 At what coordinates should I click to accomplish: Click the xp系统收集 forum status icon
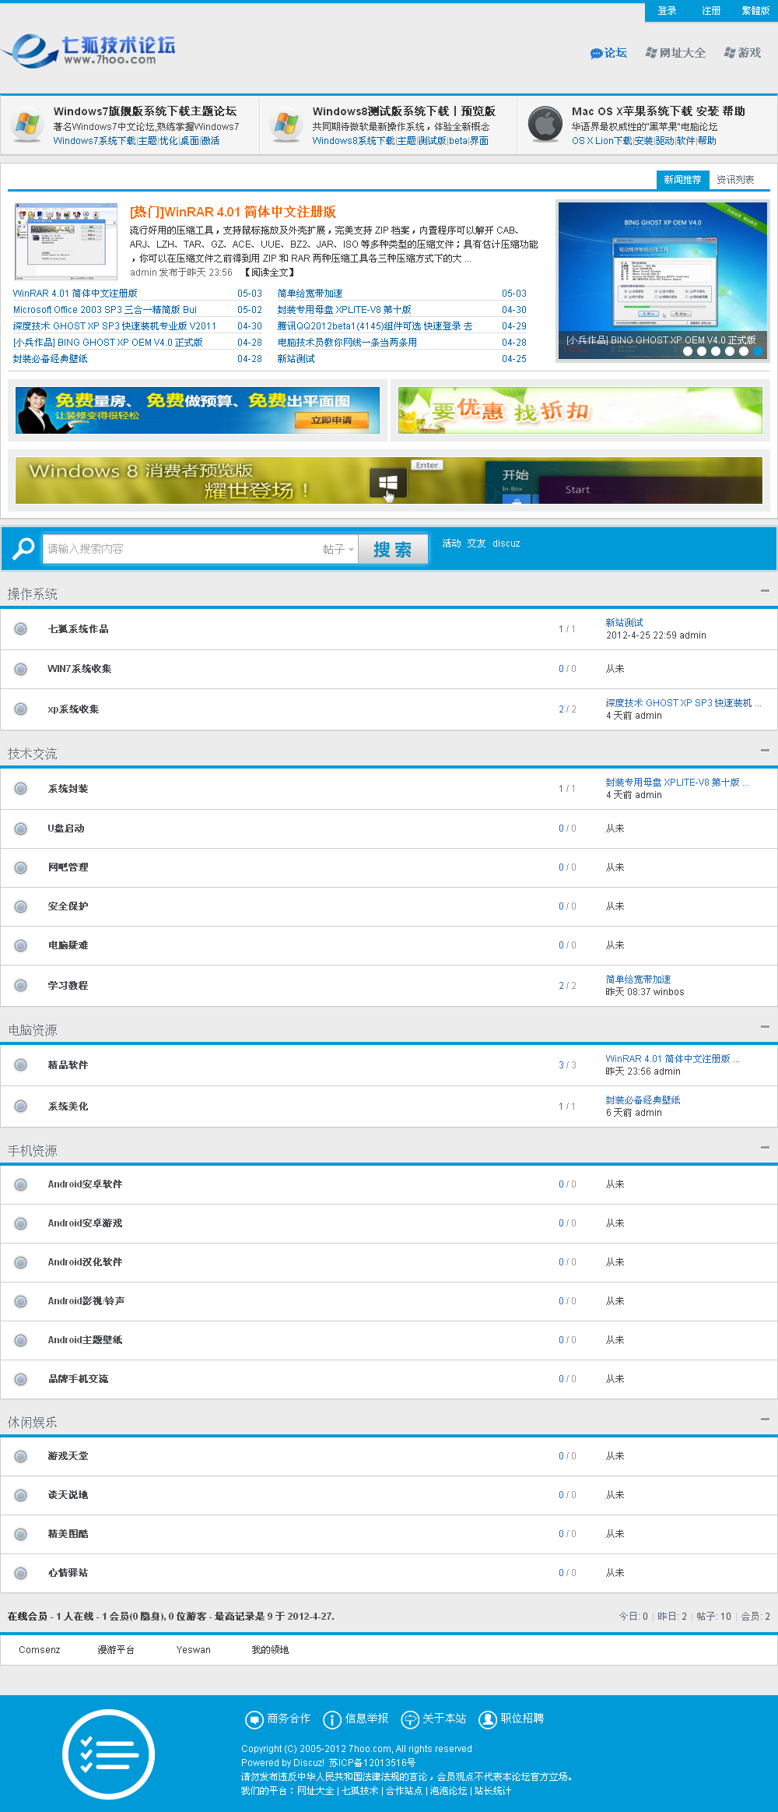coord(21,709)
